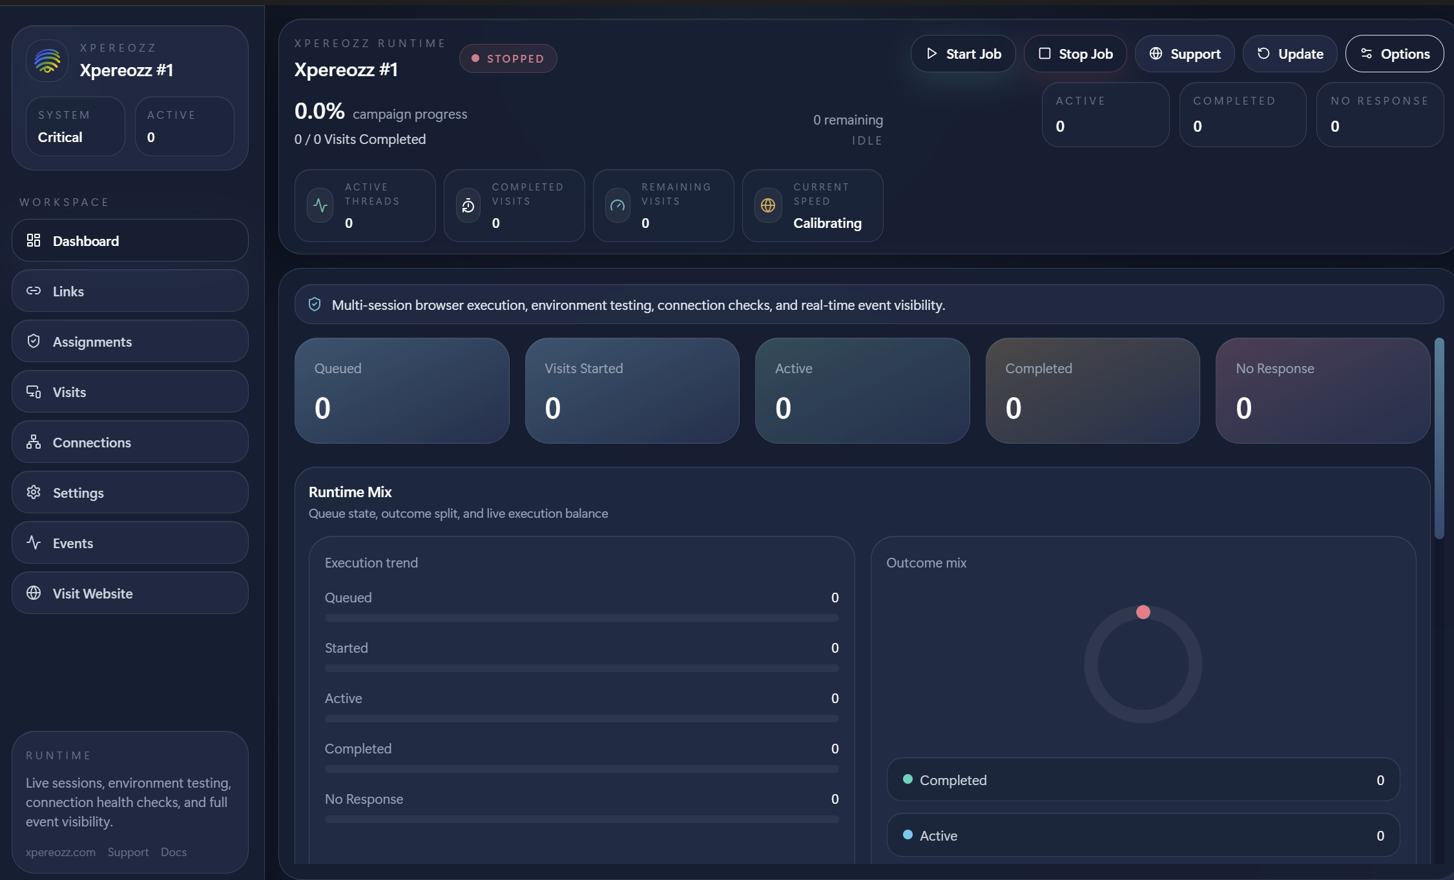Click the Current Speed globe icon
The width and height of the screenshot is (1454, 880).
[768, 205]
